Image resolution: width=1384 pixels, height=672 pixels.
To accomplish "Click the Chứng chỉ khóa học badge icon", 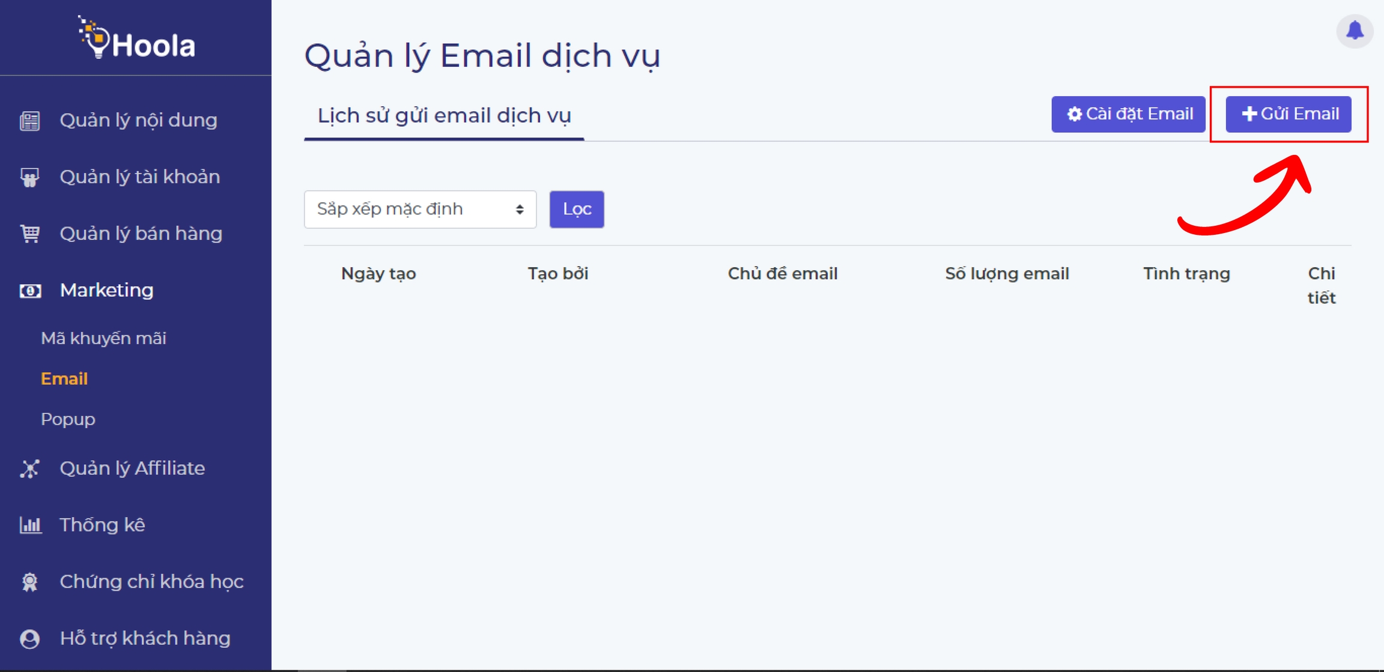I will [x=30, y=581].
